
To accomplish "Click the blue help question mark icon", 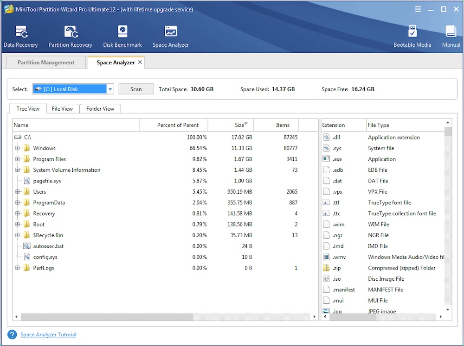I will [12, 334].
